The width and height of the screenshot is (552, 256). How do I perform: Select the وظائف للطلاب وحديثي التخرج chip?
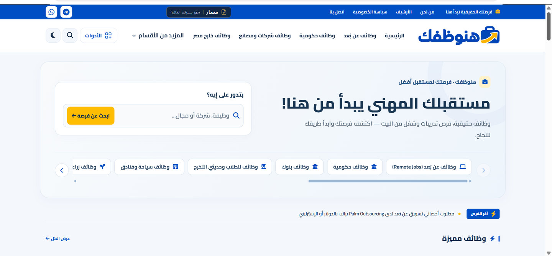tap(230, 167)
